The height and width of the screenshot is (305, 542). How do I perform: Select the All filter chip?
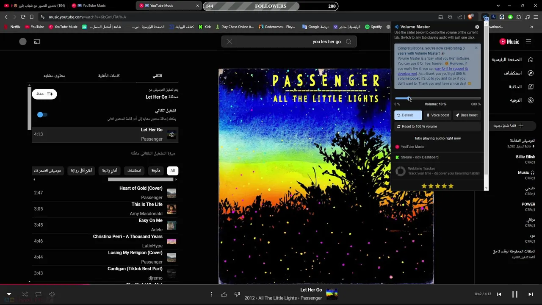click(x=172, y=171)
